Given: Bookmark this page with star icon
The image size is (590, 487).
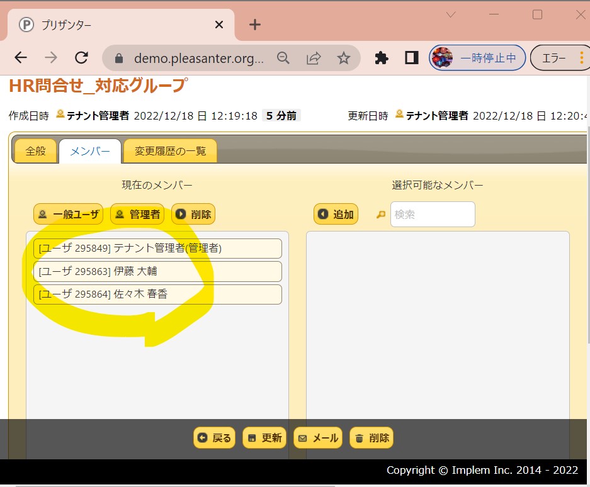Looking at the screenshot, I should point(343,58).
